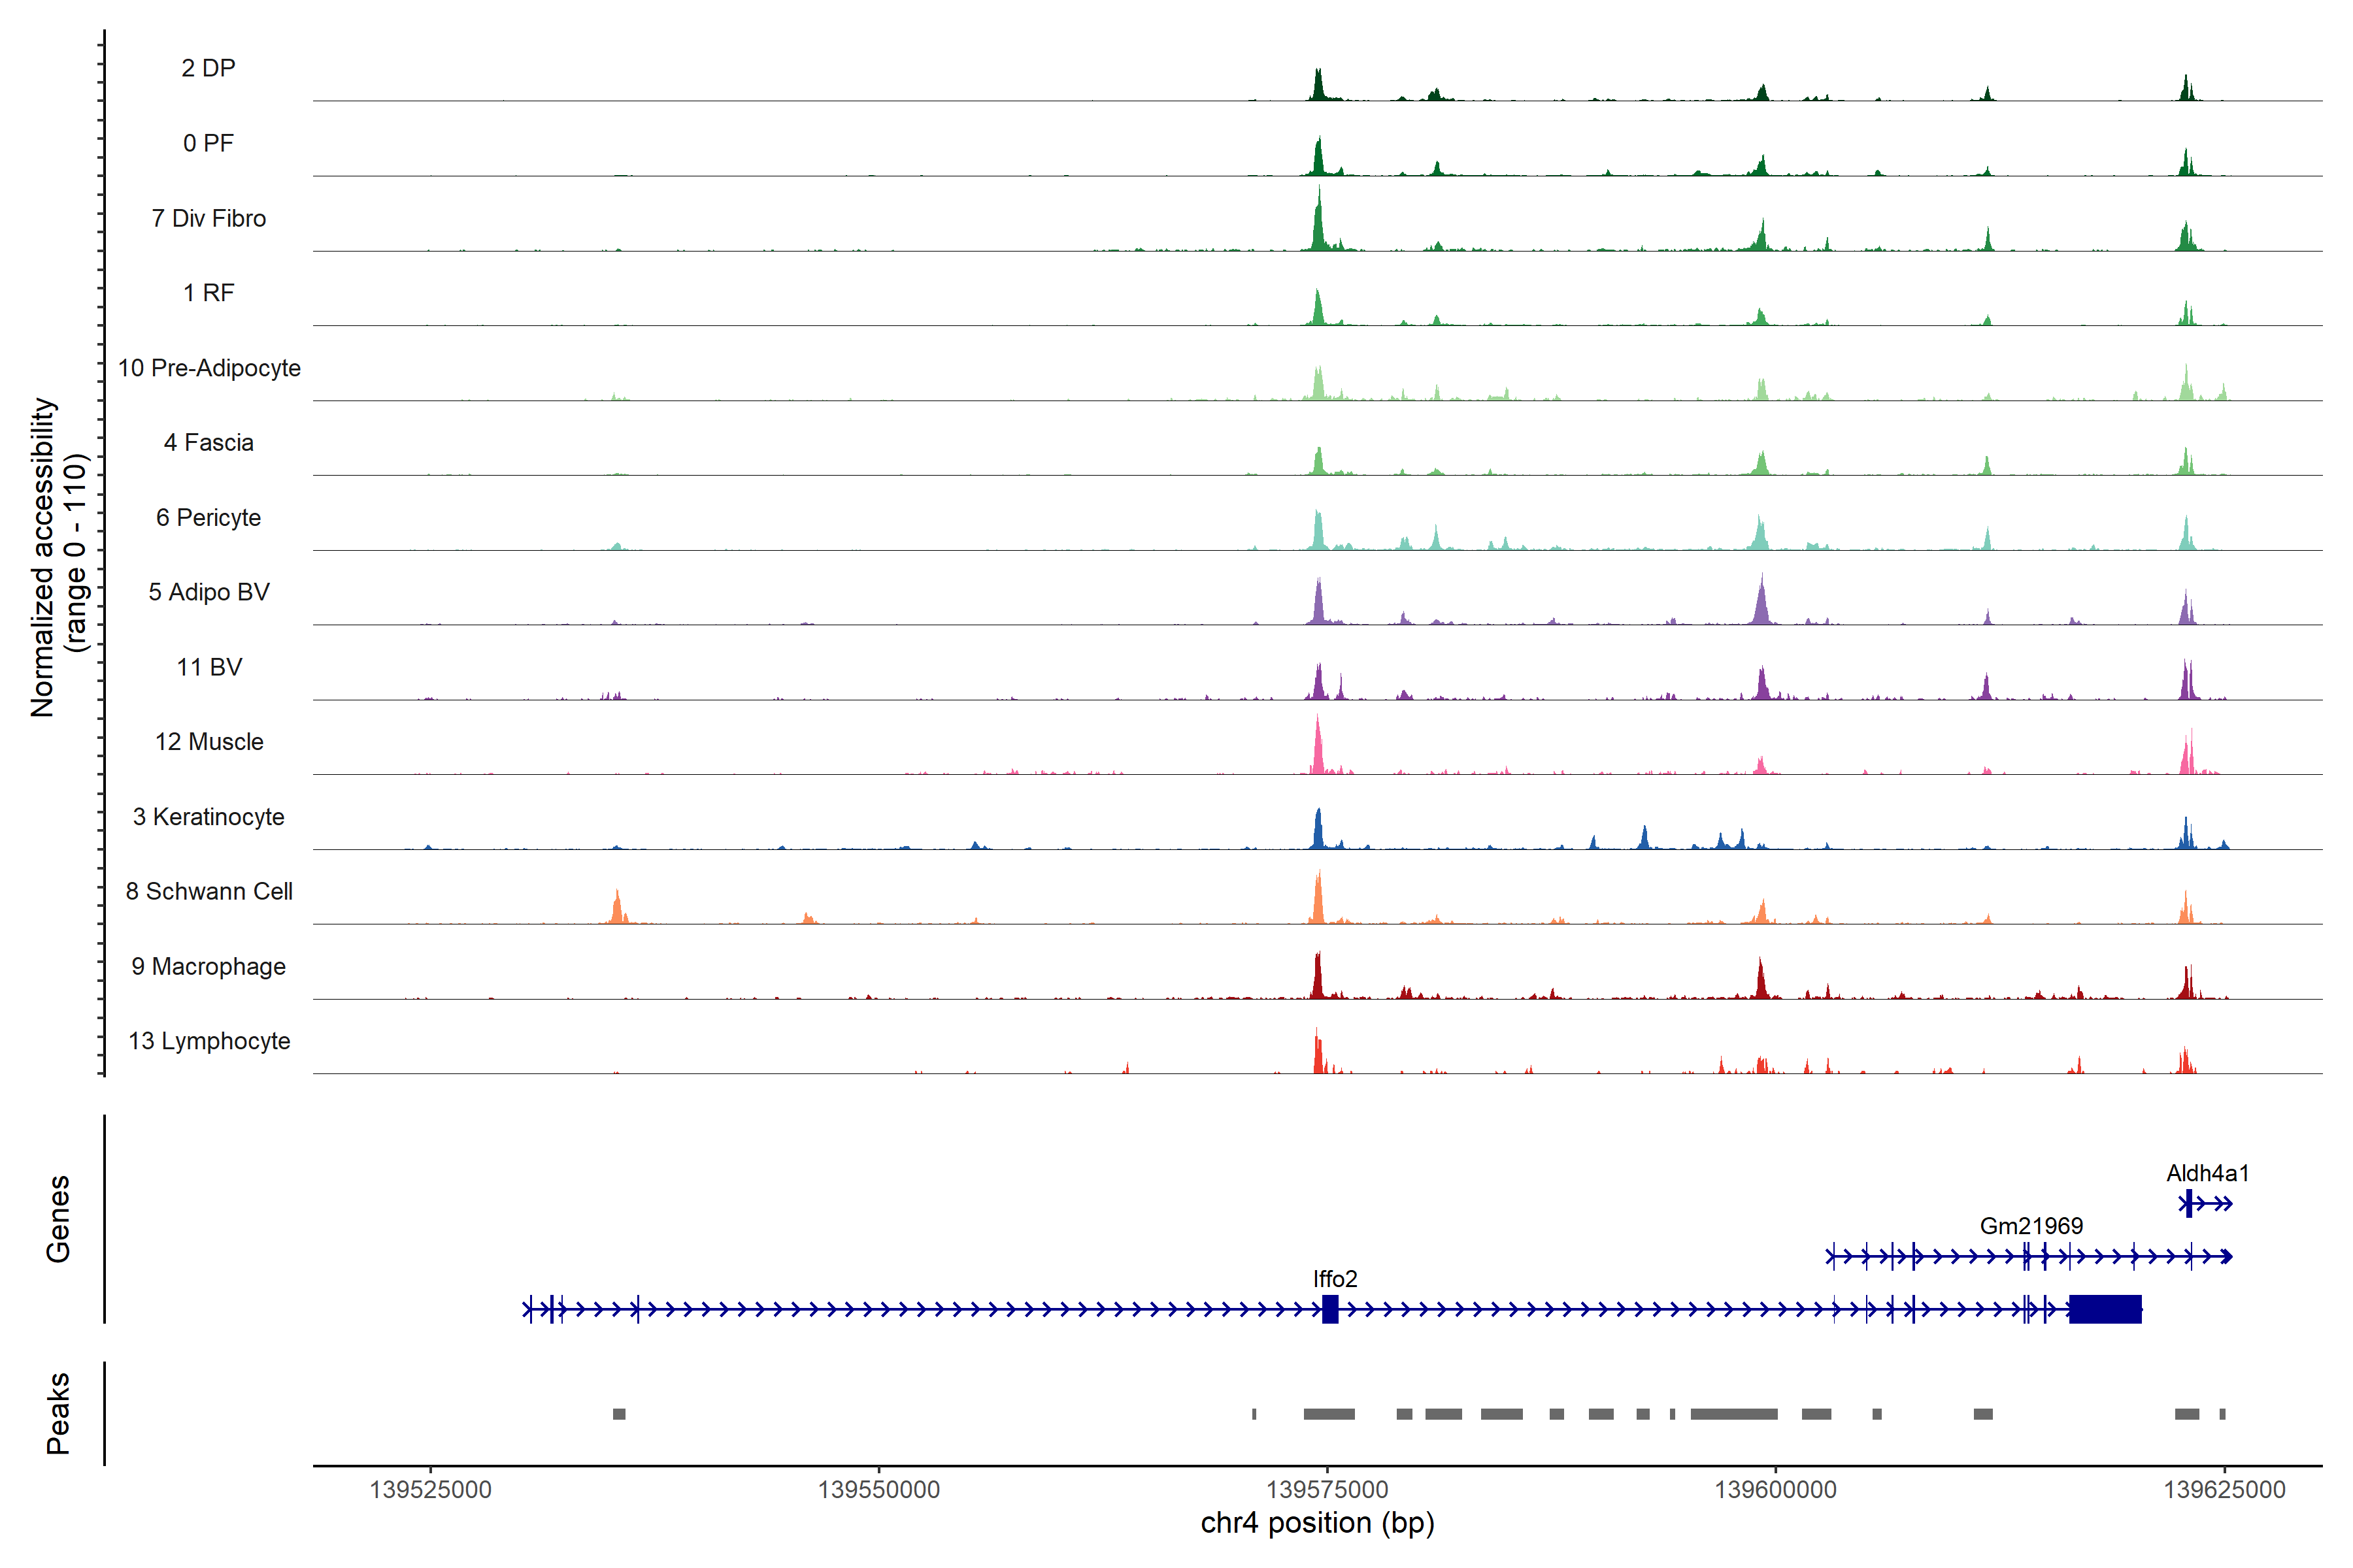The width and height of the screenshot is (2353, 1568).
Task: Click the 139550000 axis tick label
Action: pos(878,1490)
